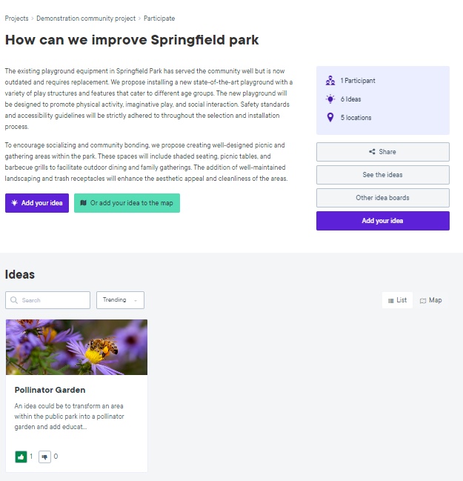Click the location pin icon
Viewport: 463px width, 481px height.
[330, 118]
